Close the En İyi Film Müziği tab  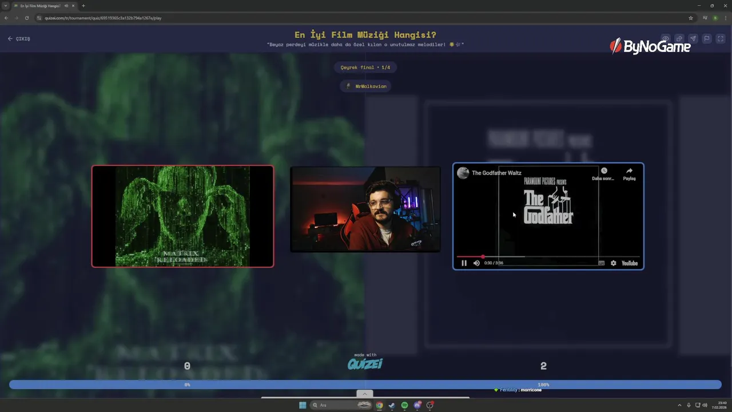[73, 6]
